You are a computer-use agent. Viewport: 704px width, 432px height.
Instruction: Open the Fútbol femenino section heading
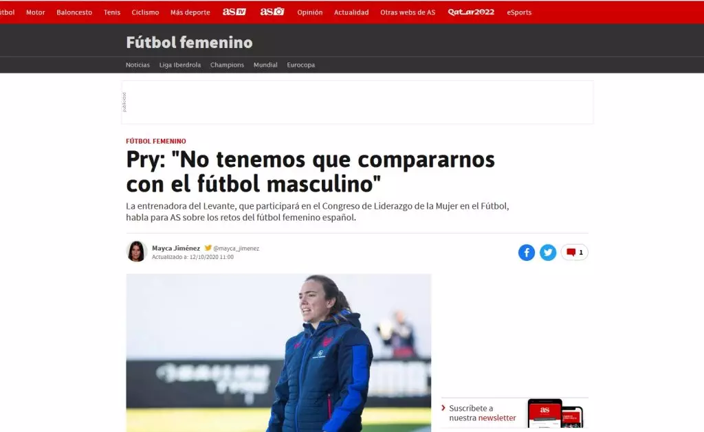pos(189,43)
